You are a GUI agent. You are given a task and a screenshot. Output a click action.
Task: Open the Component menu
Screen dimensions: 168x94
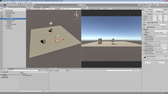pyautogui.click(x=20, y=3)
